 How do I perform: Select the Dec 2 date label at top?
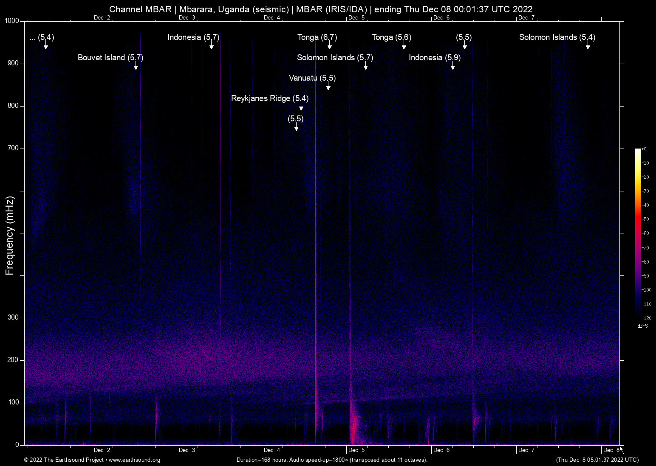tap(102, 18)
